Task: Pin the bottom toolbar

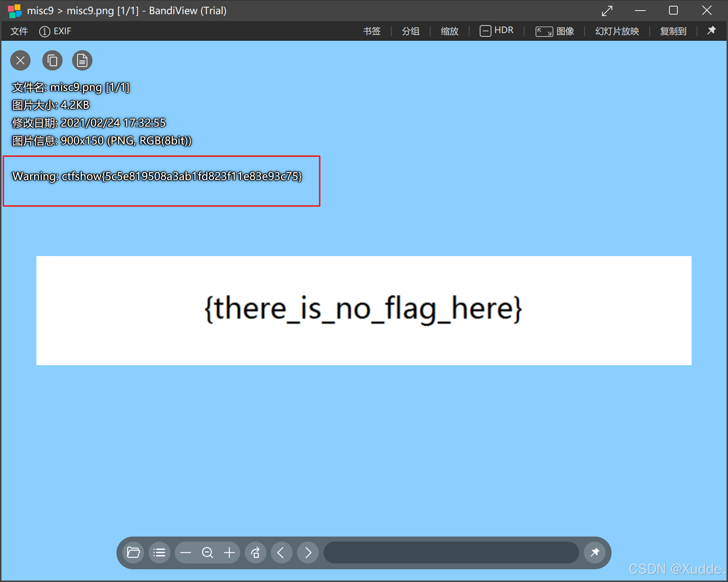Action: pyautogui.click(x=595, y=553)
